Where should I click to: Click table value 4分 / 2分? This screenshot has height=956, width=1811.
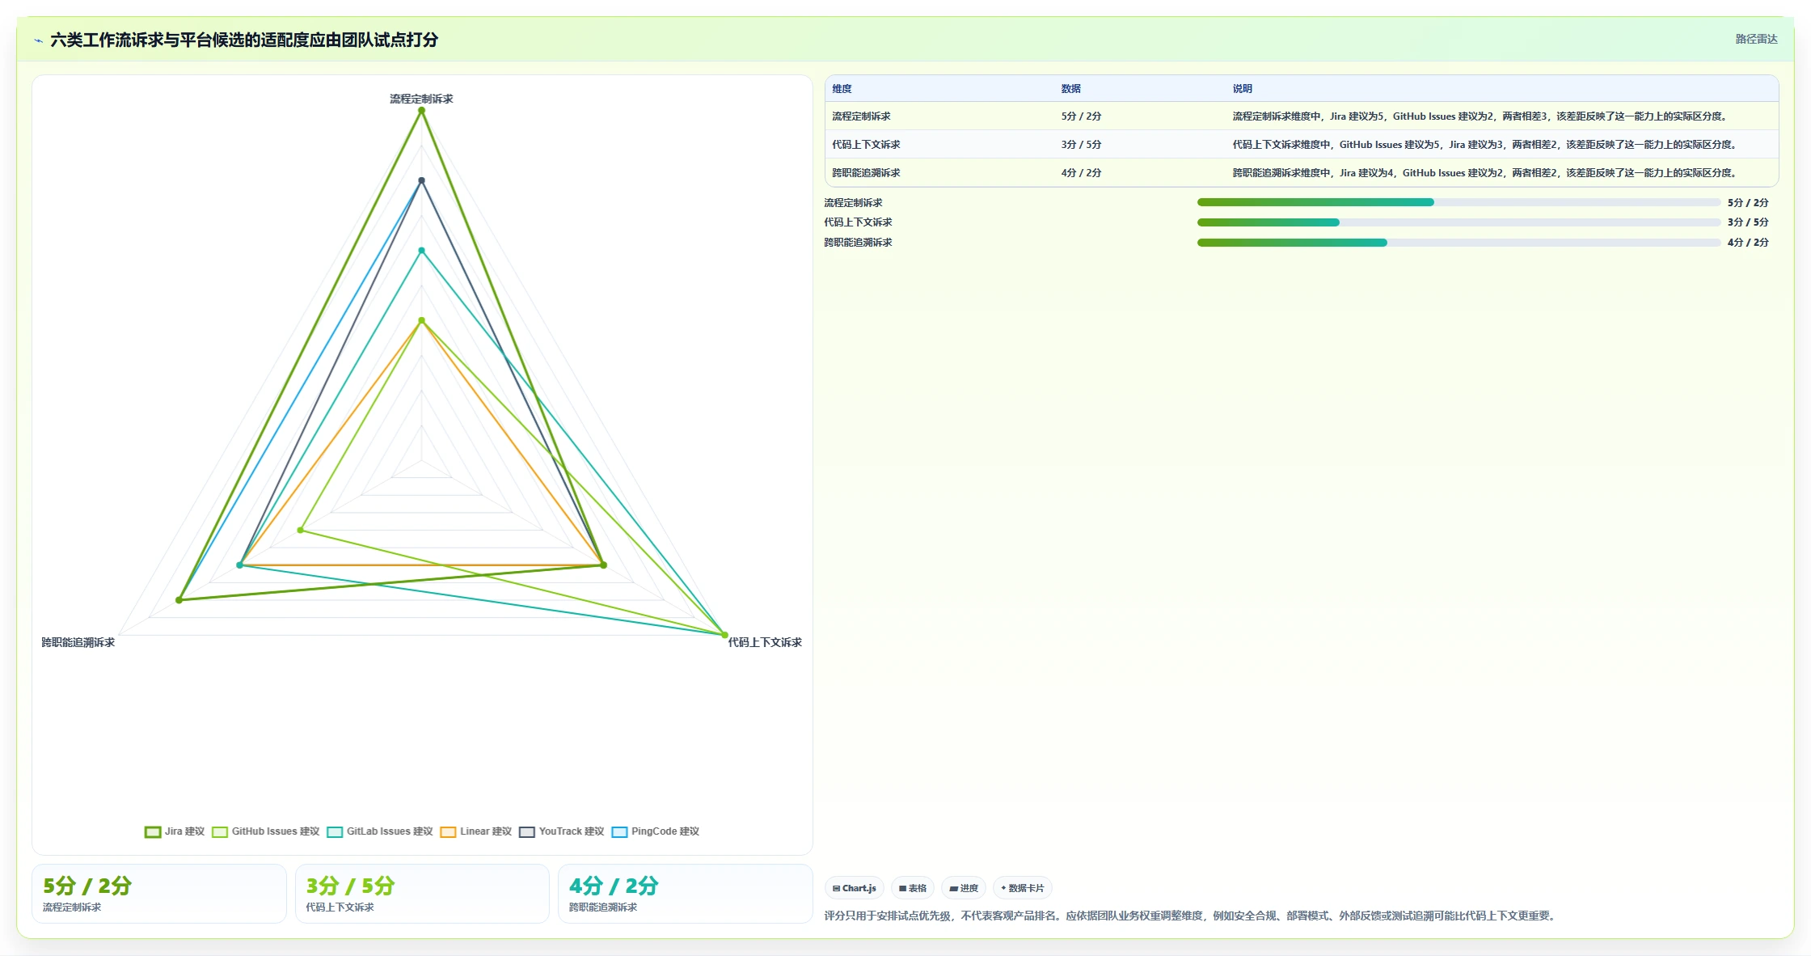coord(1081,173)
